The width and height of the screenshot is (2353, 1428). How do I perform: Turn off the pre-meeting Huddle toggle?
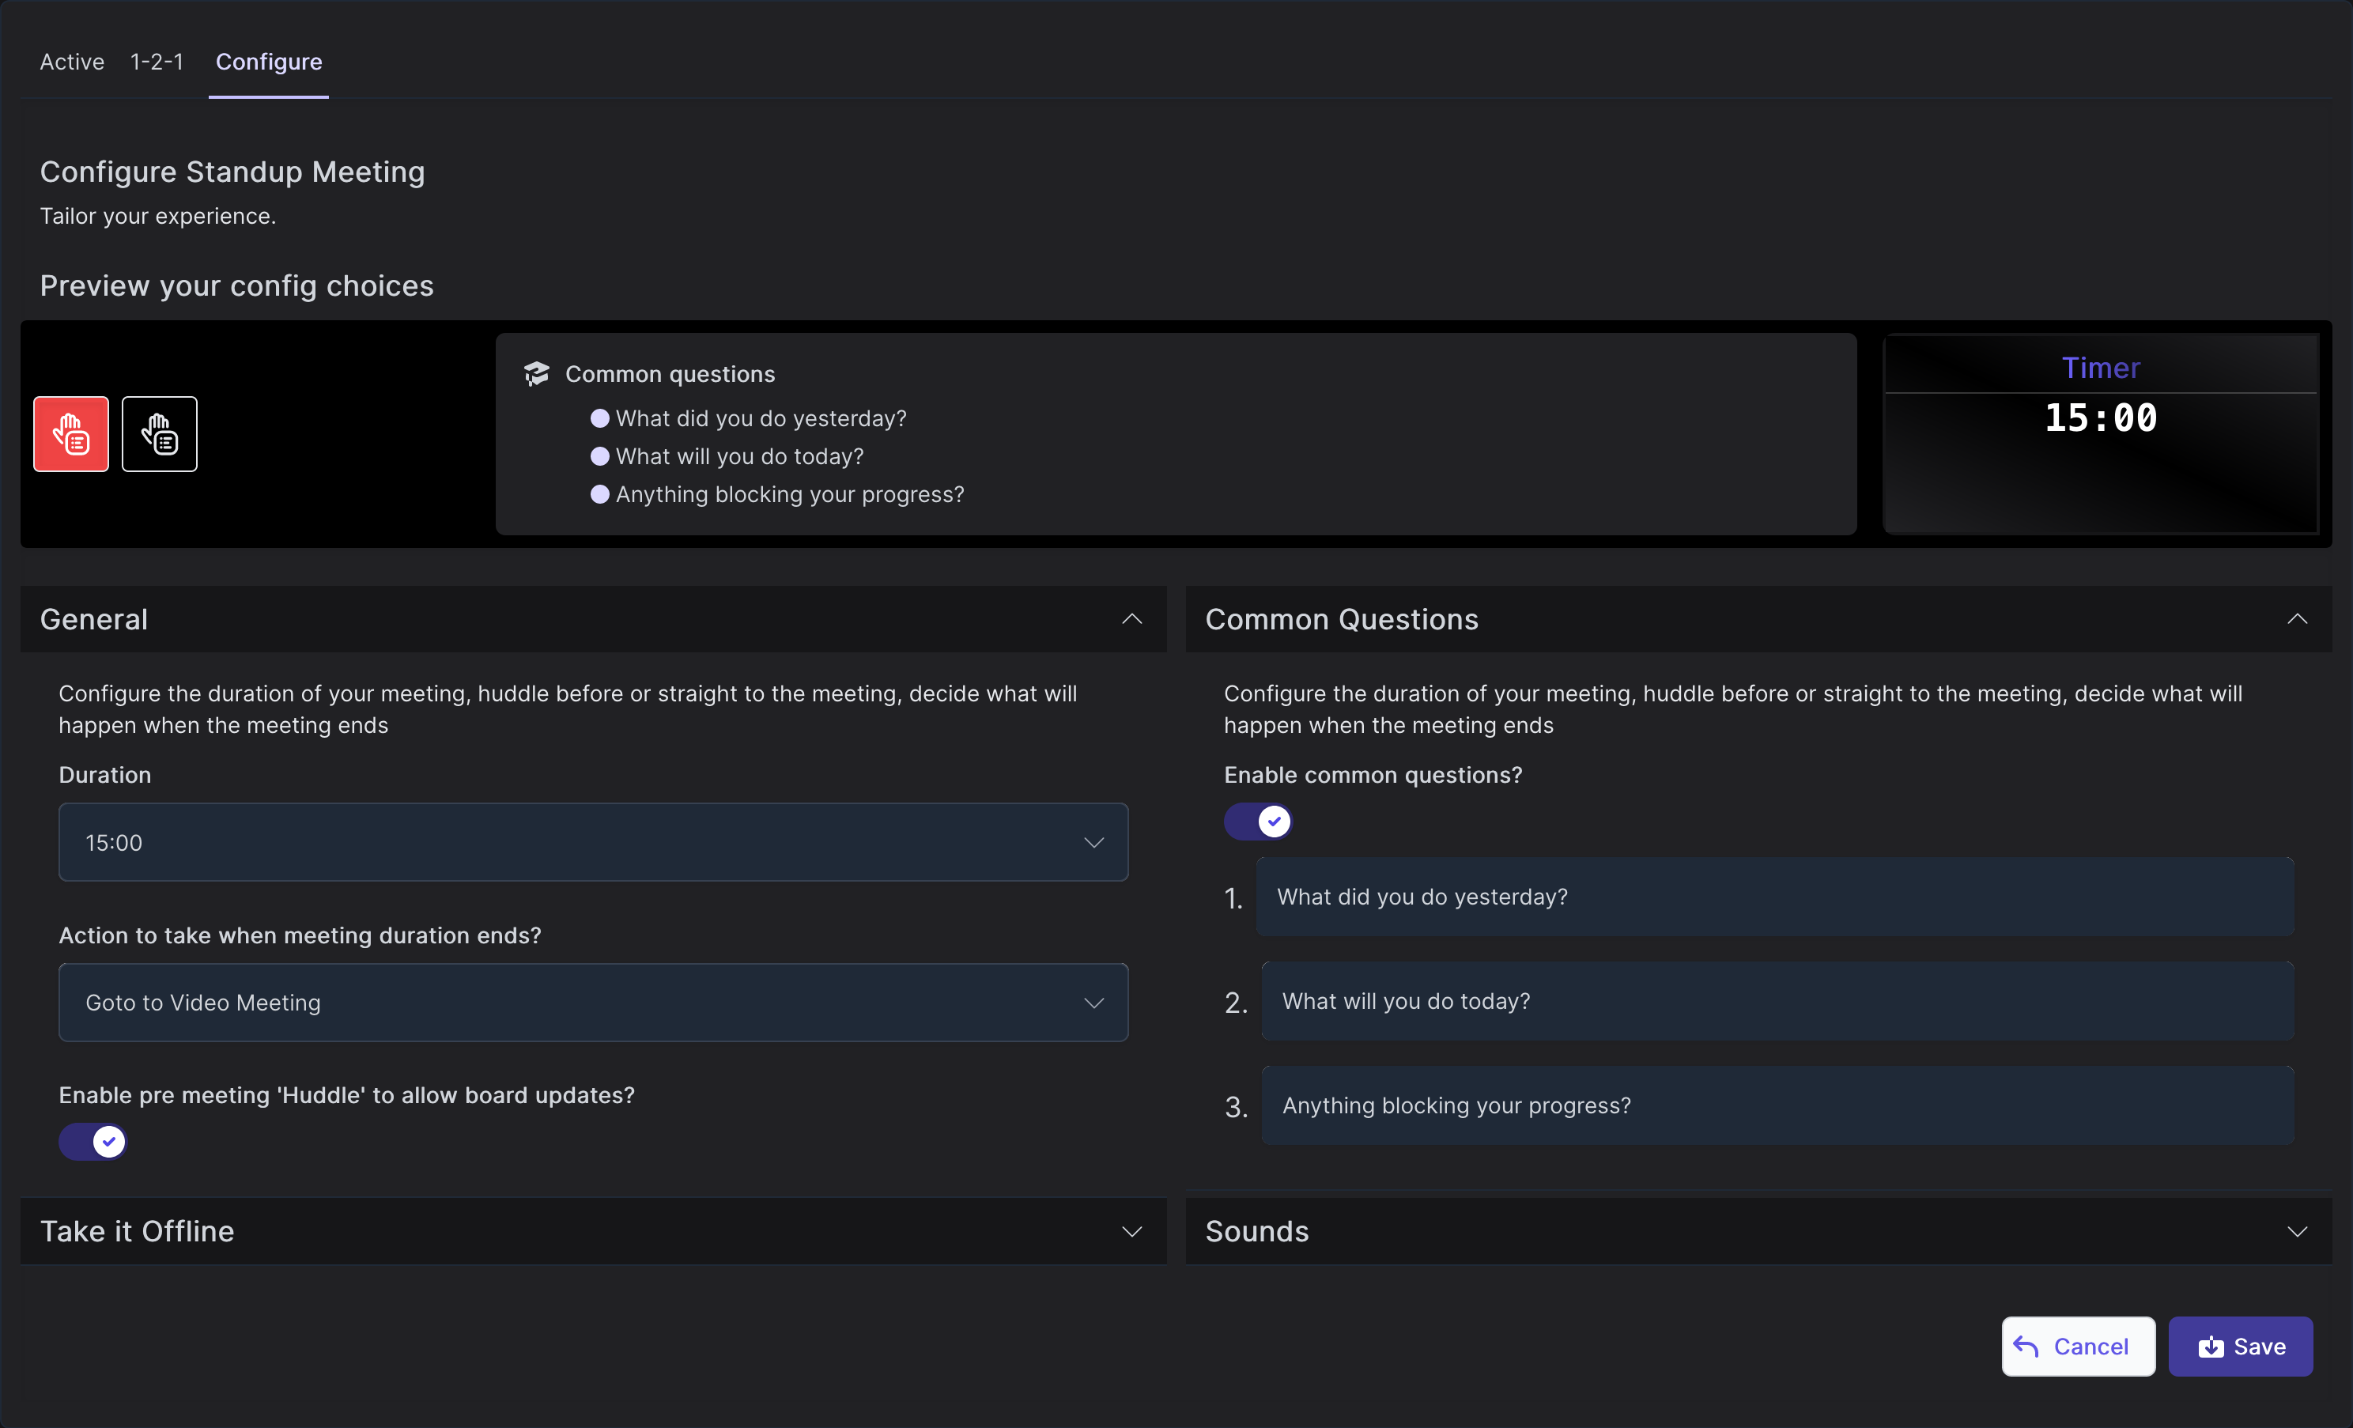pos(93,1142)
